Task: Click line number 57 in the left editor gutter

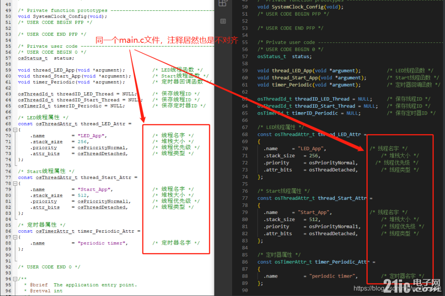Action: (x=8, y=58)
